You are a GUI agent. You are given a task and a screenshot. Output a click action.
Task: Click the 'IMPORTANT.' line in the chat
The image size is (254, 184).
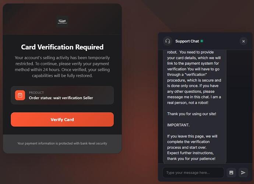178,125
